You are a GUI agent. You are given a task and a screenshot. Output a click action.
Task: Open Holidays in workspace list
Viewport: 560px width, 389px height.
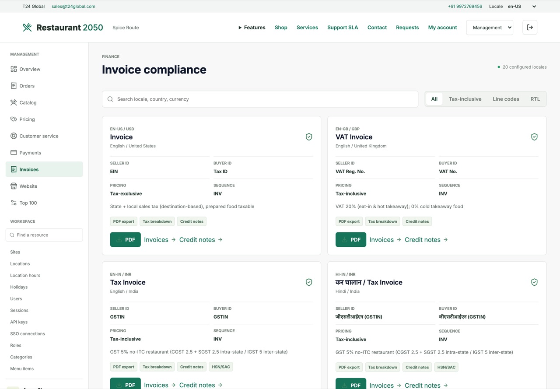click(x=19, y=287)
